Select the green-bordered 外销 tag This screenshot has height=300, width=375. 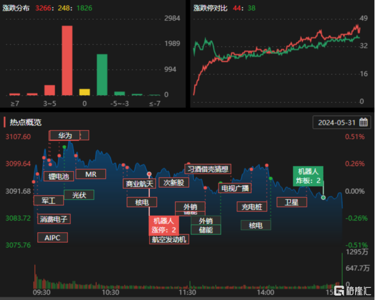pyautogui.click(x=206, y=220)
